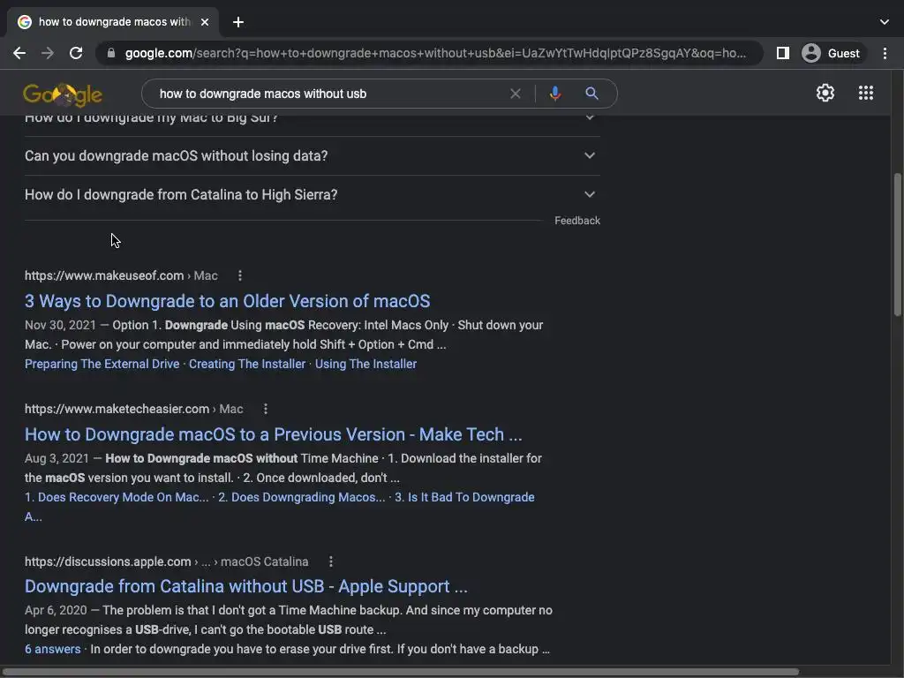Open a new browser tab
The height and width of the screenshot is (678, 904).
tap(238, 22)
